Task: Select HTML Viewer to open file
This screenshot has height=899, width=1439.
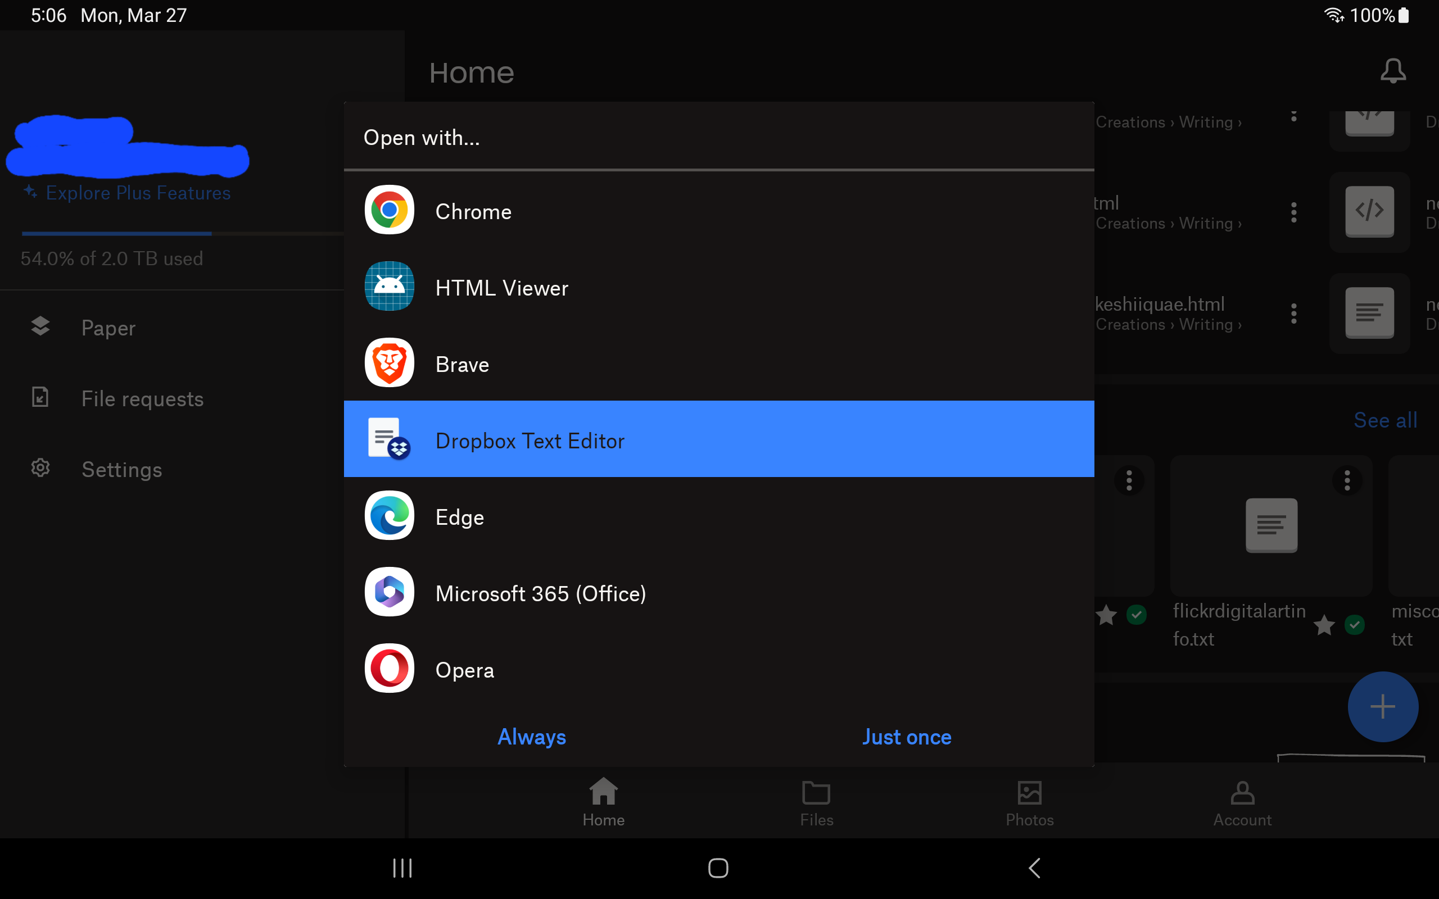Action: click(x=718, y=287)
